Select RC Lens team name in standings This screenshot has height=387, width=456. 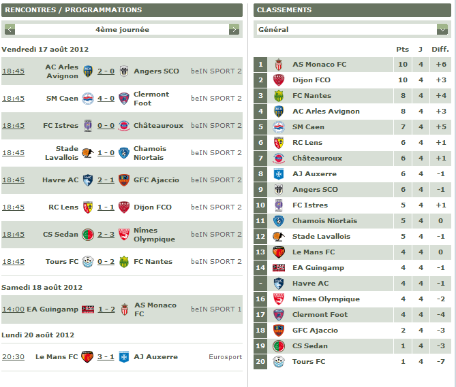click(307, 143)
